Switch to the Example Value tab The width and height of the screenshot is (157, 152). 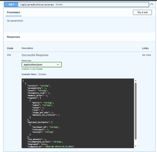click(29, 74)
